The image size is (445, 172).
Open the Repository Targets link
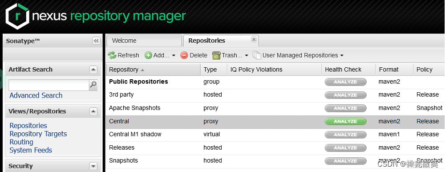[38, 134]
